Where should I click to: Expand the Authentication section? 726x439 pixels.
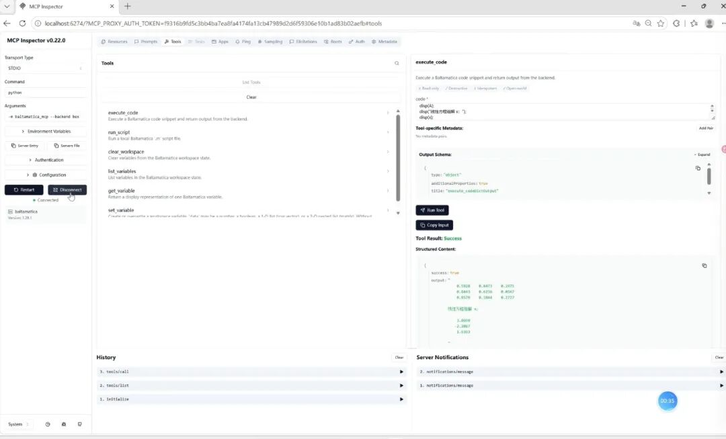[x=46, y=160]
